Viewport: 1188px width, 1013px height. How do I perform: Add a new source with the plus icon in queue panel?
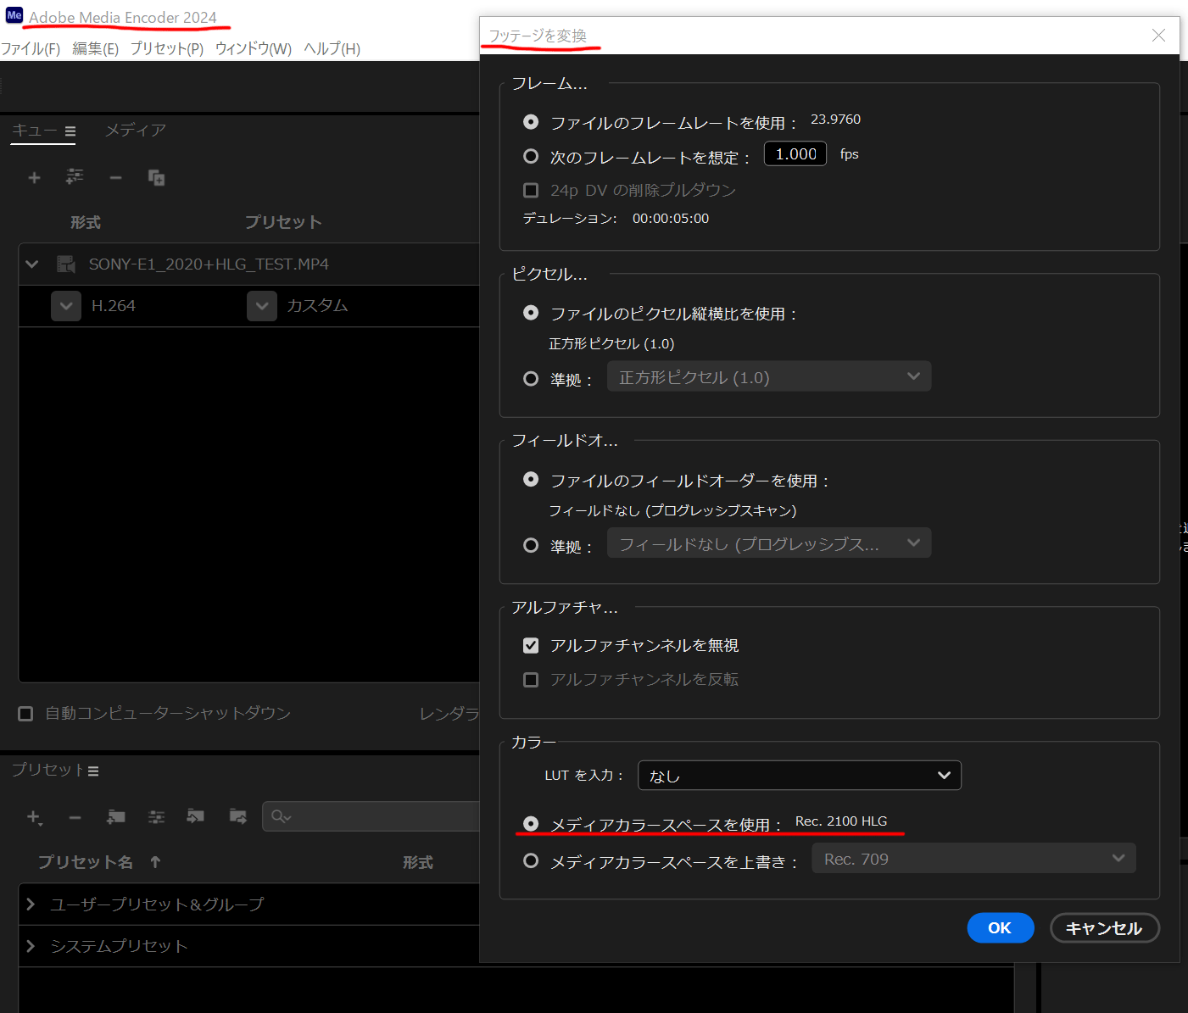coord(34,177)
